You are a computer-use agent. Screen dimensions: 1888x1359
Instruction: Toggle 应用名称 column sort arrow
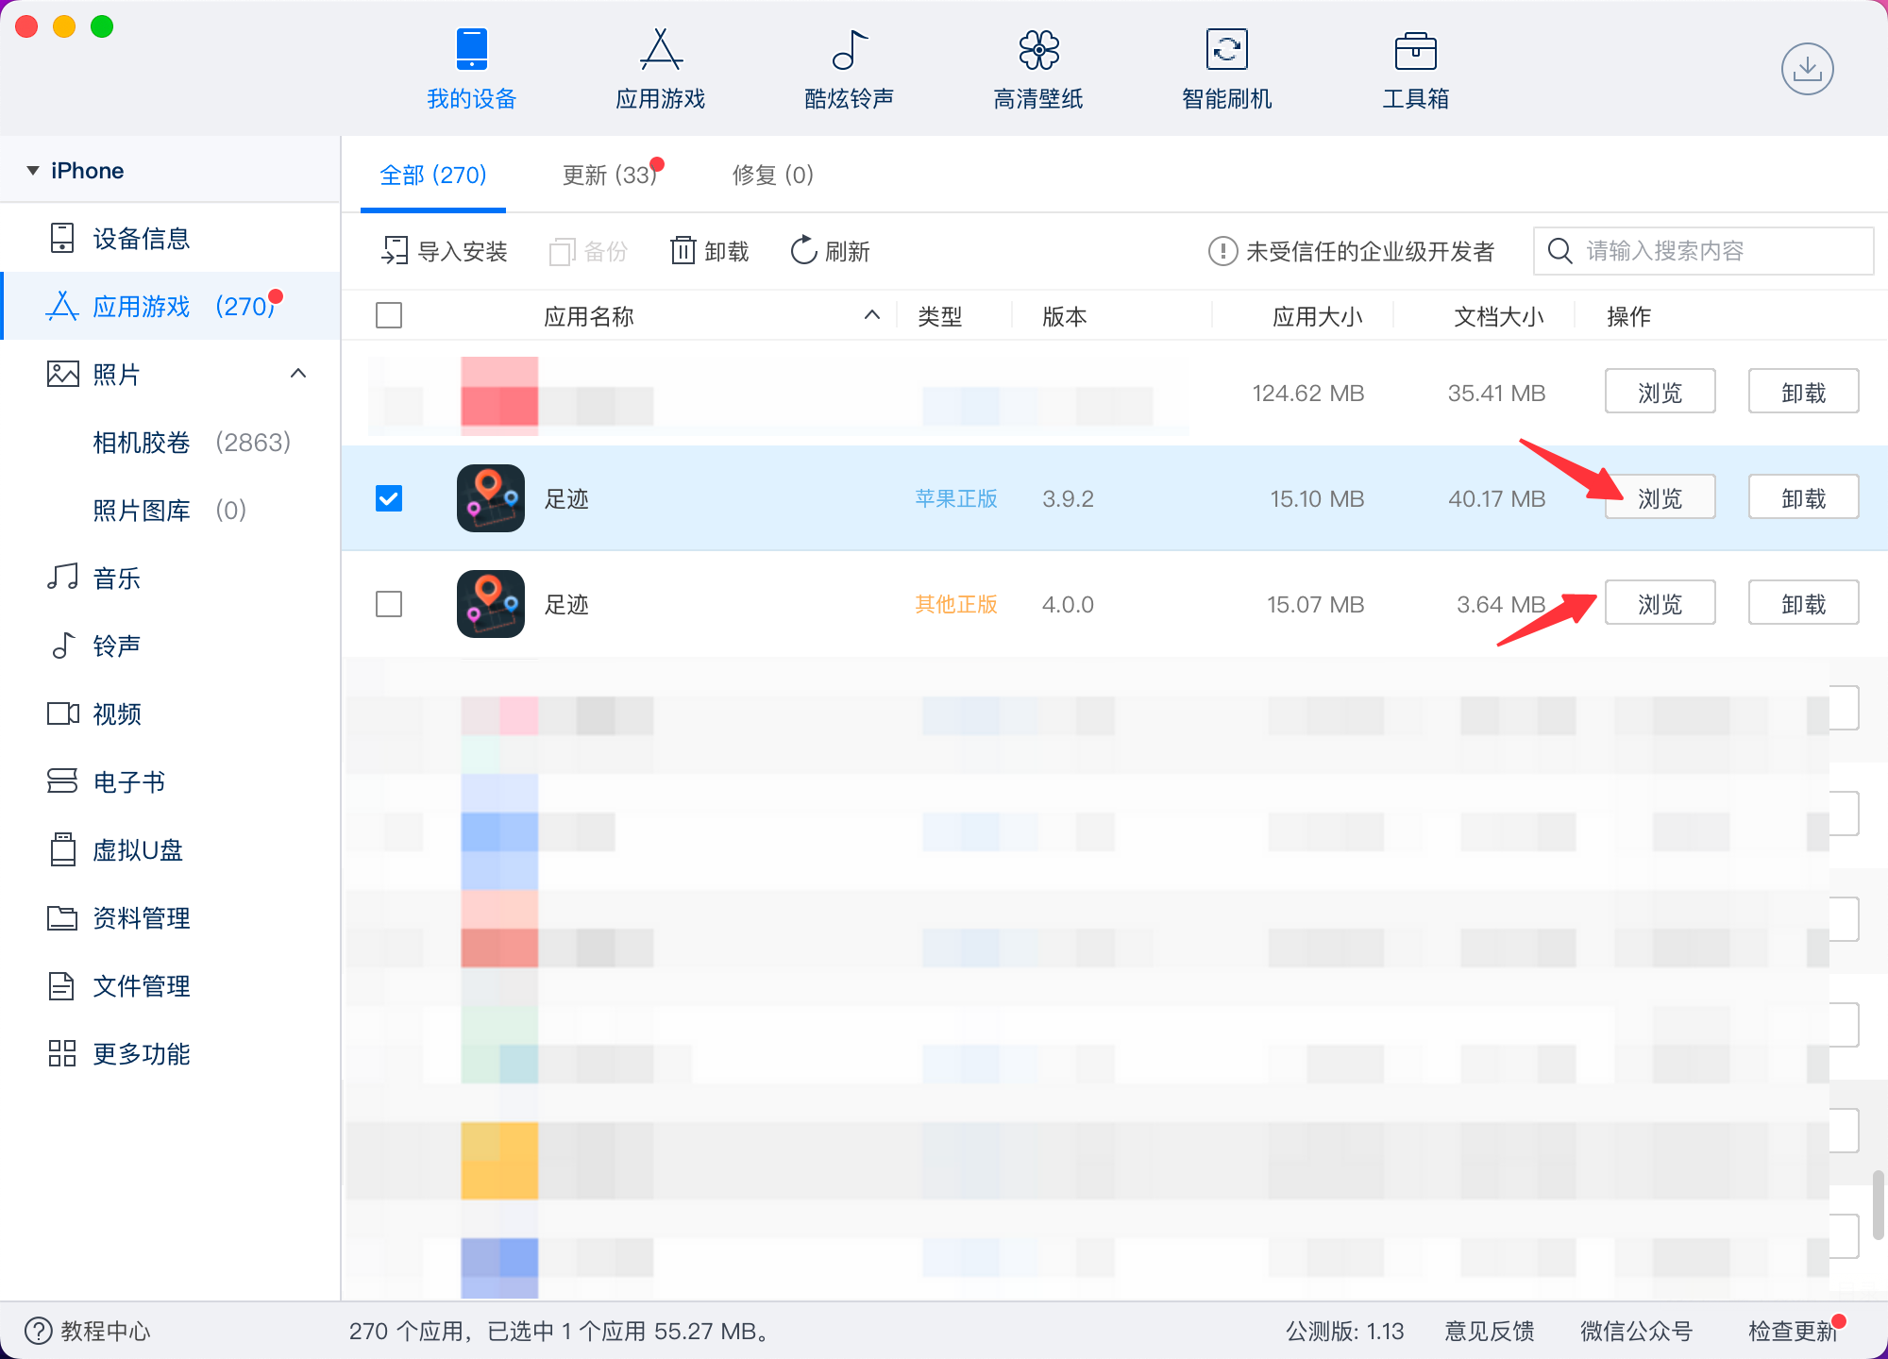tap(872, 315)
